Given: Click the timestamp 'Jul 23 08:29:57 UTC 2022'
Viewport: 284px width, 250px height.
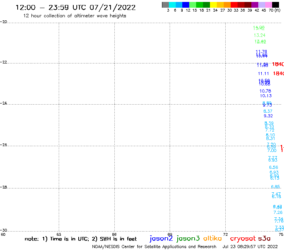Looking at the screenshot, I should tap(250, 247).
